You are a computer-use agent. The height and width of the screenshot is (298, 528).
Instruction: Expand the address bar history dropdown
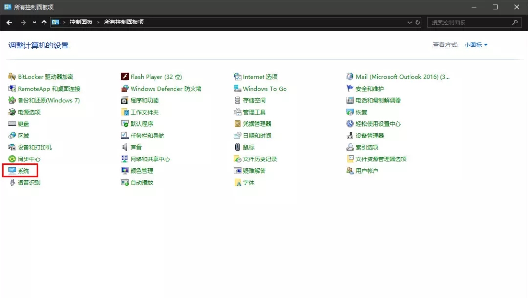pos(410,22)
